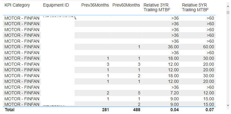
Task: Sort by the KPI Category column header
Action: point(17,5)
